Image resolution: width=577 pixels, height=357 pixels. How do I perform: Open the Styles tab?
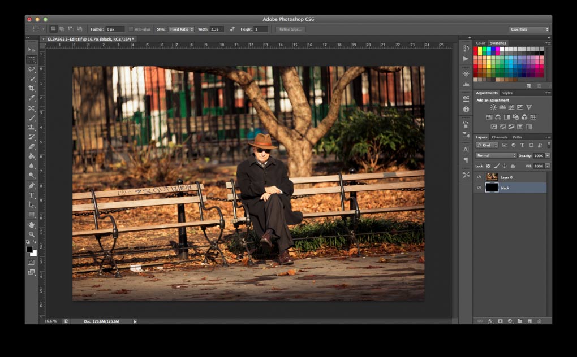click(507, 93)
